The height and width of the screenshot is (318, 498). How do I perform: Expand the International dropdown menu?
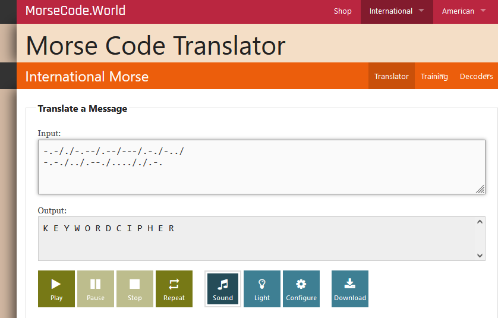click(x=396, y=11)
